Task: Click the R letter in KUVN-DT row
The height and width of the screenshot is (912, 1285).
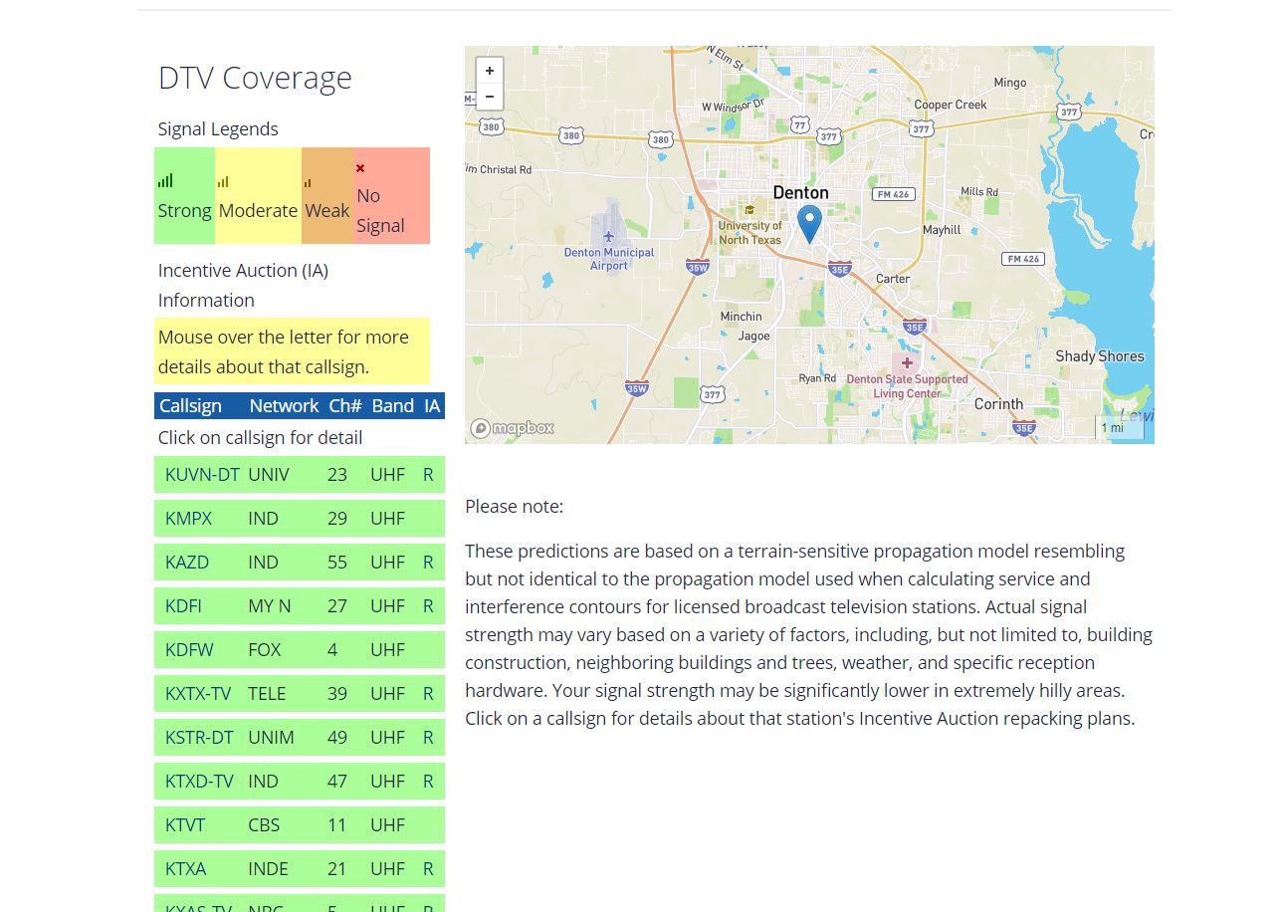Action: (428, 475)
